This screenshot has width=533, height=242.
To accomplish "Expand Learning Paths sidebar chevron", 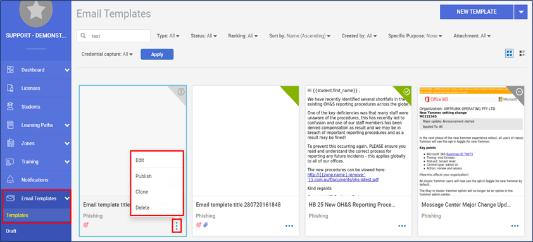I will [67, 125].
